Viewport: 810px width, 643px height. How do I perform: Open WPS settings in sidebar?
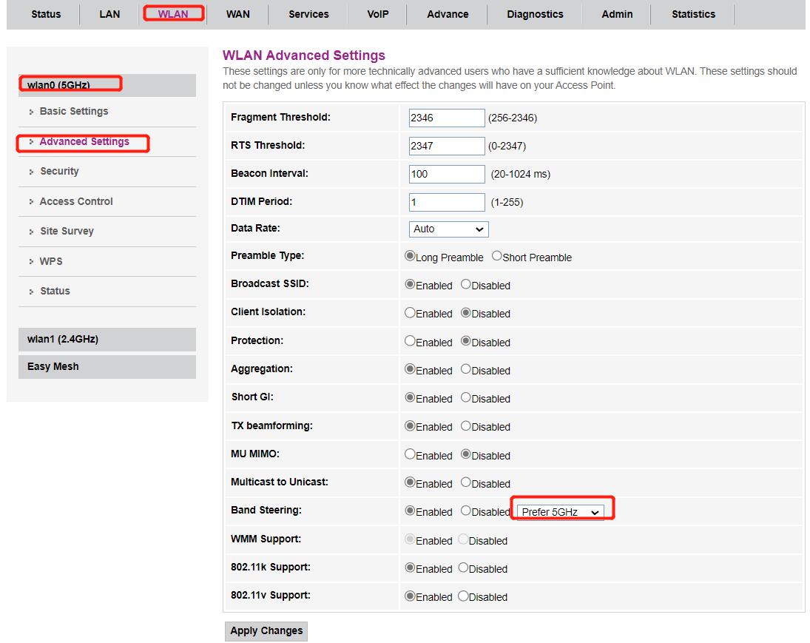point(51,261)
